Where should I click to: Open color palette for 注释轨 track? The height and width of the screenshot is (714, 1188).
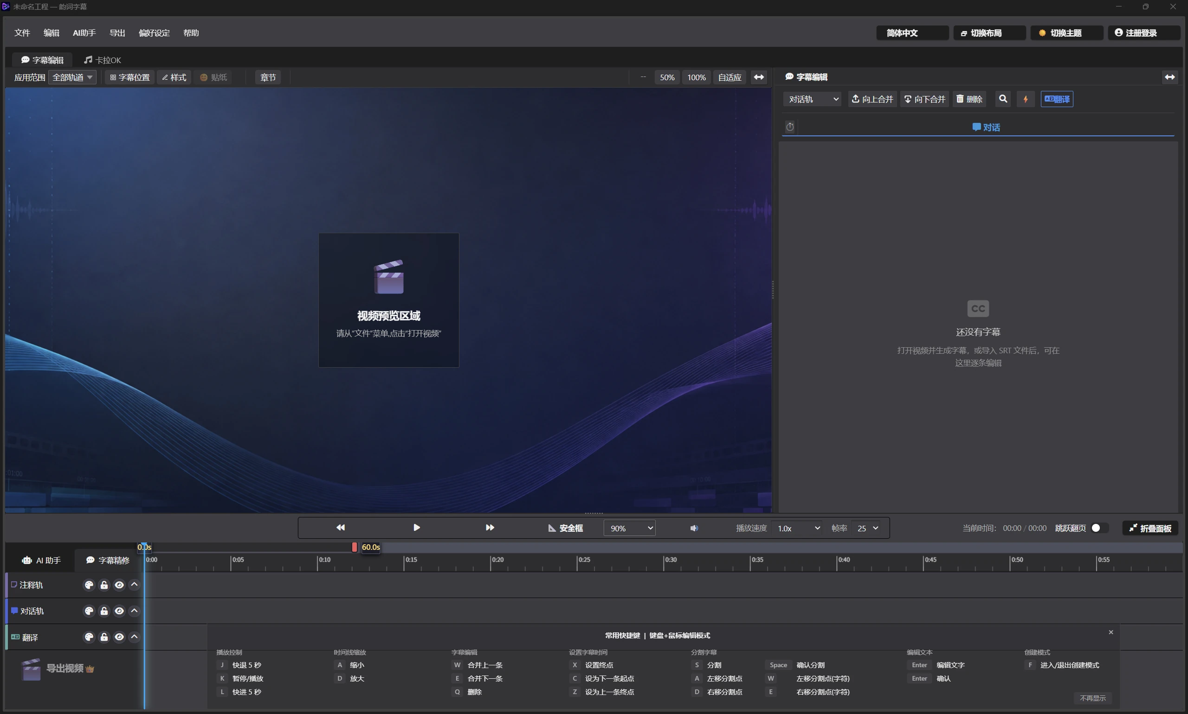pyautogui.click(x=89, y=585)
